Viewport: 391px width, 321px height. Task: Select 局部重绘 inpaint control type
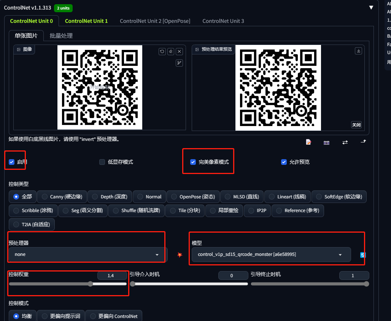point(224,211)
